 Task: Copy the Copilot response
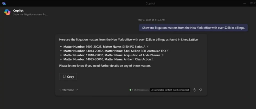68,77
